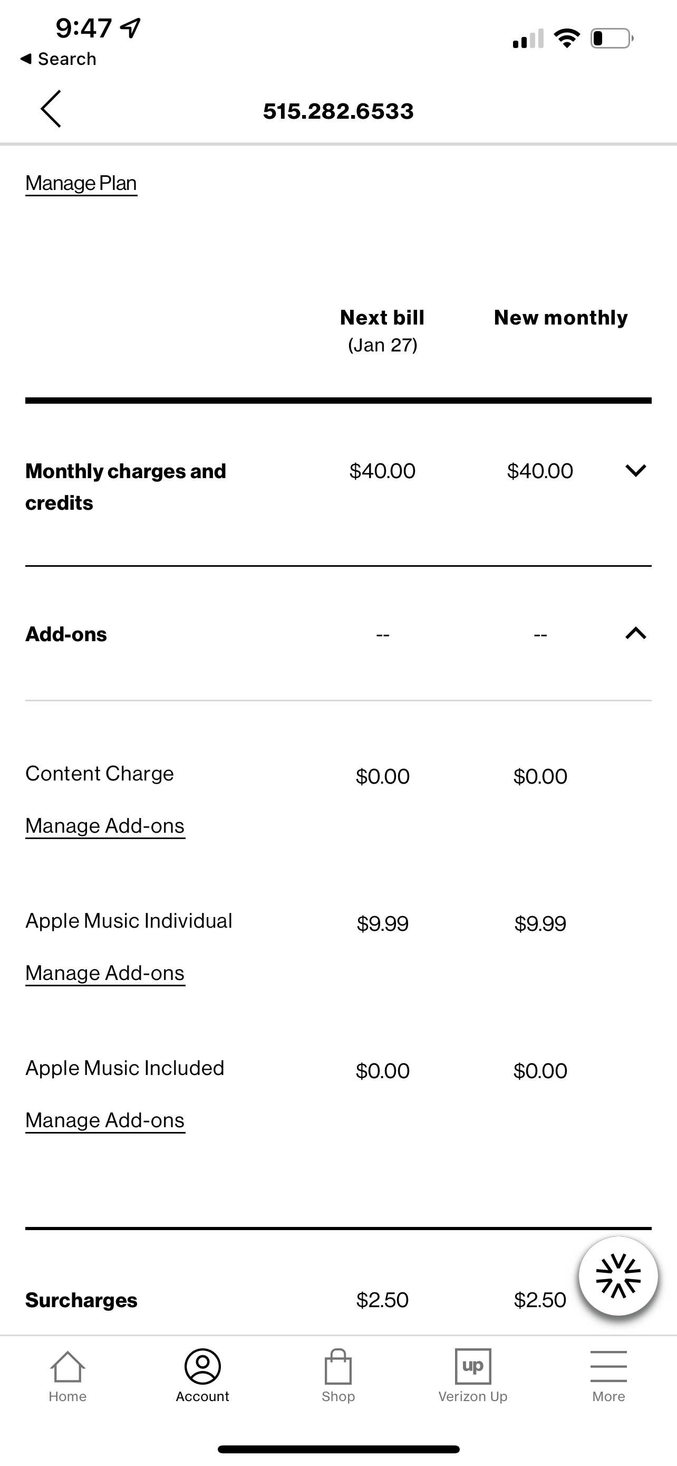This screenshot has width=677, height=1466.
Task: Tap the Monthly charges and credits heading
Action: pyautogui.click(x=125, y=487)
